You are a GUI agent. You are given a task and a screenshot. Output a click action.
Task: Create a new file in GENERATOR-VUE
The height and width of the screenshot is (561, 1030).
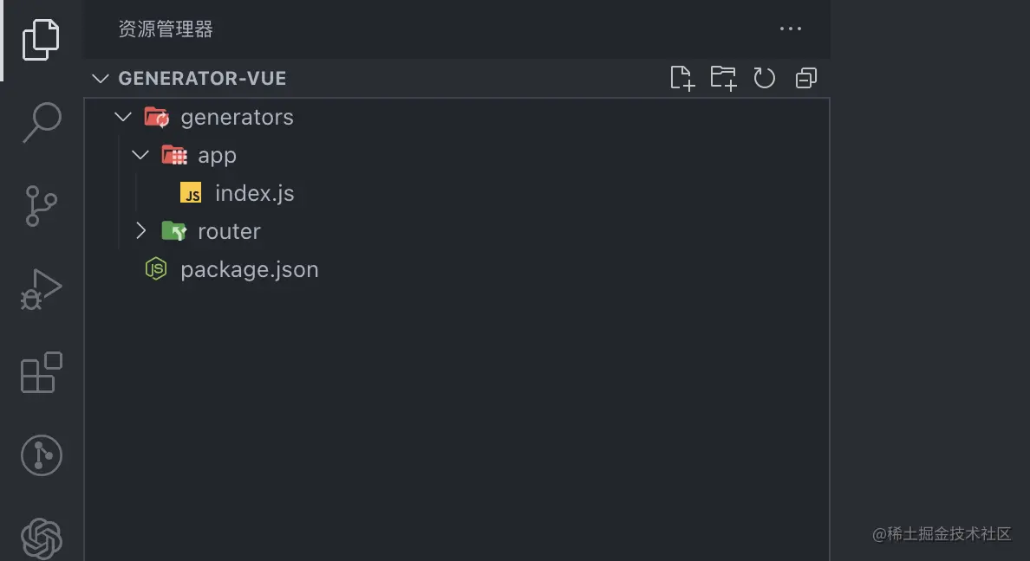pos(681,78)
